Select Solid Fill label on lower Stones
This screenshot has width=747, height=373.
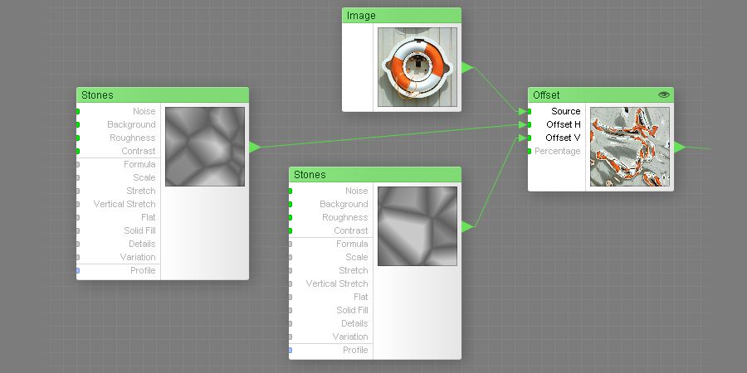tap(352, 310)
